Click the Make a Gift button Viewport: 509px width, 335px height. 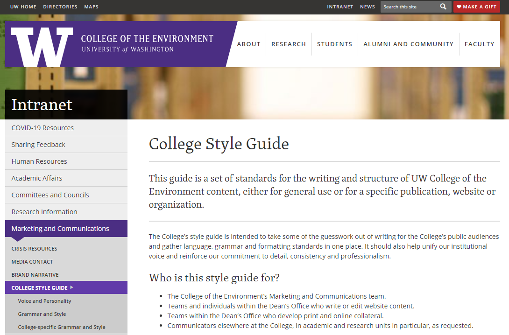pos(476,7)
